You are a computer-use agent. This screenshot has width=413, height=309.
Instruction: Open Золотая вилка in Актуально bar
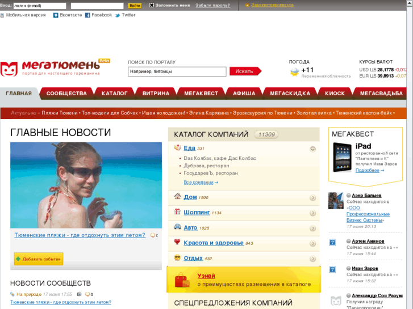click(x=314, y=113)
